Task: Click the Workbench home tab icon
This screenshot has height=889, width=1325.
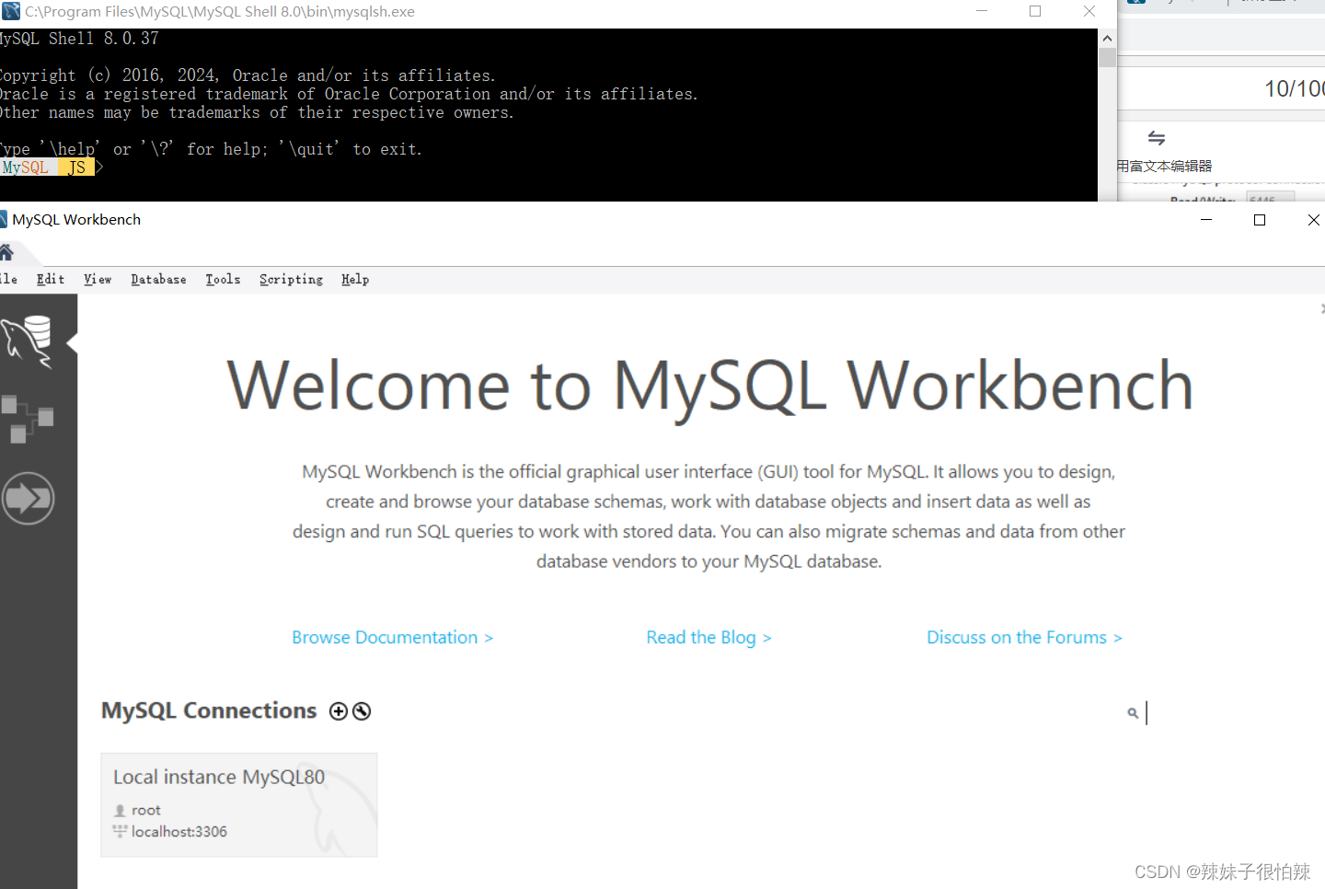Action: (x=6, y=252)
